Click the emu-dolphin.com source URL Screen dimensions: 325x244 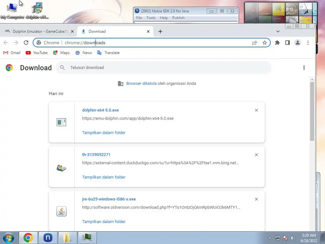tap(128, 119)
